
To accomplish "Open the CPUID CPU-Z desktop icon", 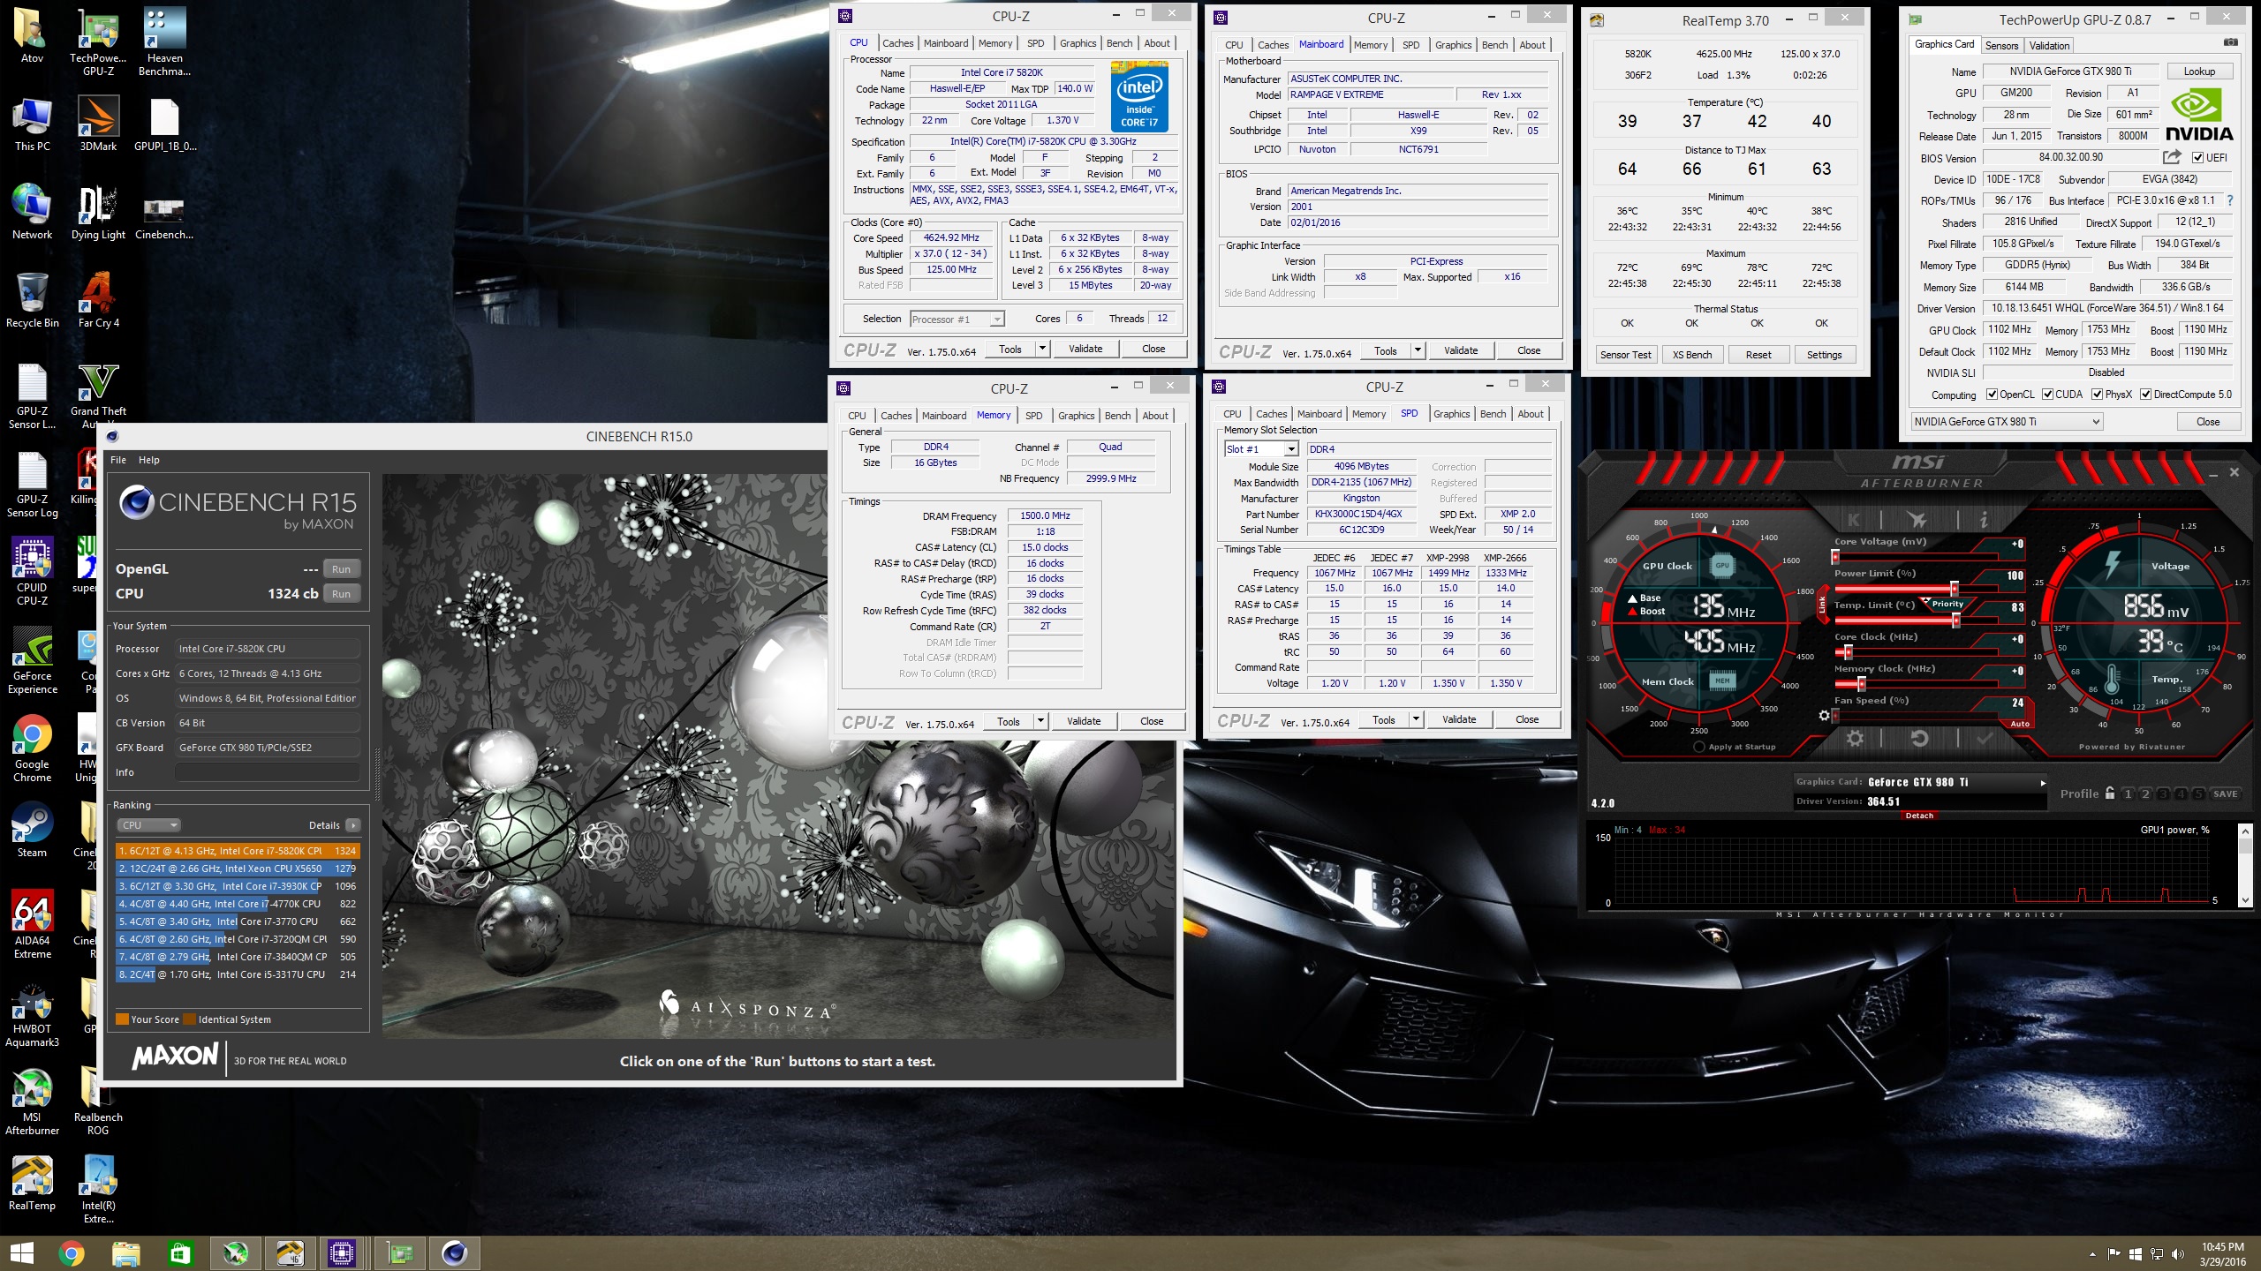I will pyautogui.click(x=32, y=572).
